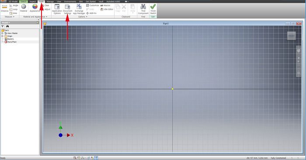306x160 pixels.
Task: Click the Model browser help button
Action: (x=38, y=22)
